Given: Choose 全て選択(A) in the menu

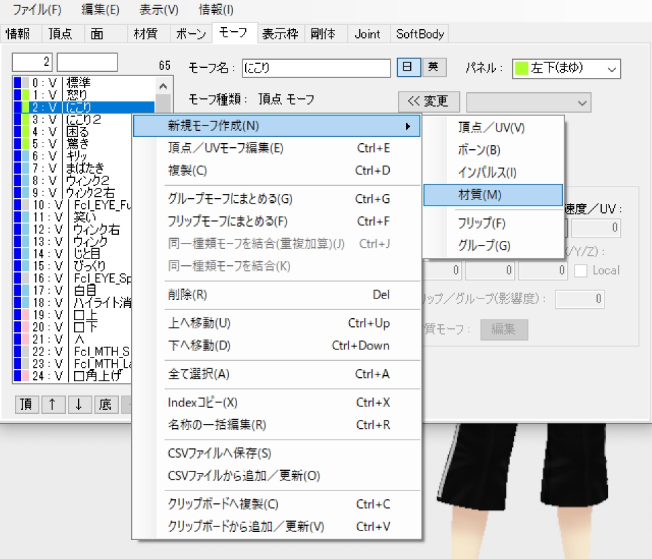Looking at the screenshot, I should click(x=276, y=374).
